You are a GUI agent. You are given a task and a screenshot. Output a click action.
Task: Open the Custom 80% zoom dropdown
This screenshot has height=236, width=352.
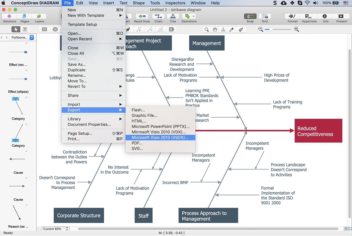(x=56, y=229)
